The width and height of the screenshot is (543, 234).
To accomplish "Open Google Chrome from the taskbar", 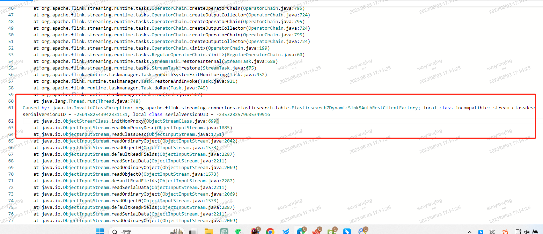I will [270, 232].
